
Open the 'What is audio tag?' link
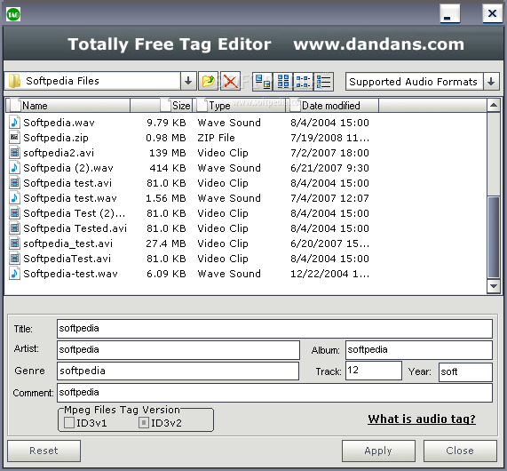422,419
